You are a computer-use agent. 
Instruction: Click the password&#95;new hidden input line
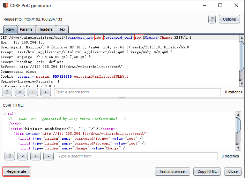pyautogui.click(x=81, y=139)
